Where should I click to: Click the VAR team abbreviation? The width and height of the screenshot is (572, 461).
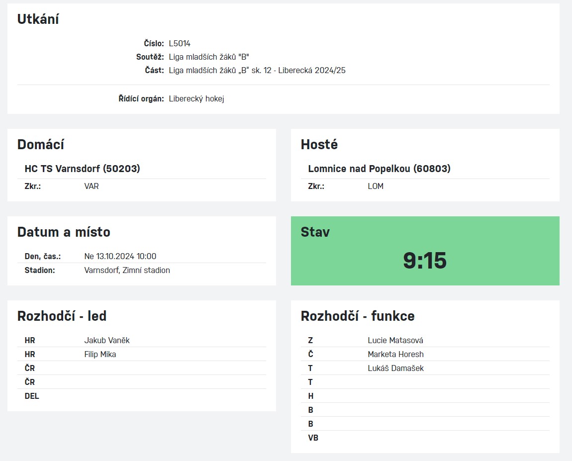pyautogui.click(x=91, y=186)
